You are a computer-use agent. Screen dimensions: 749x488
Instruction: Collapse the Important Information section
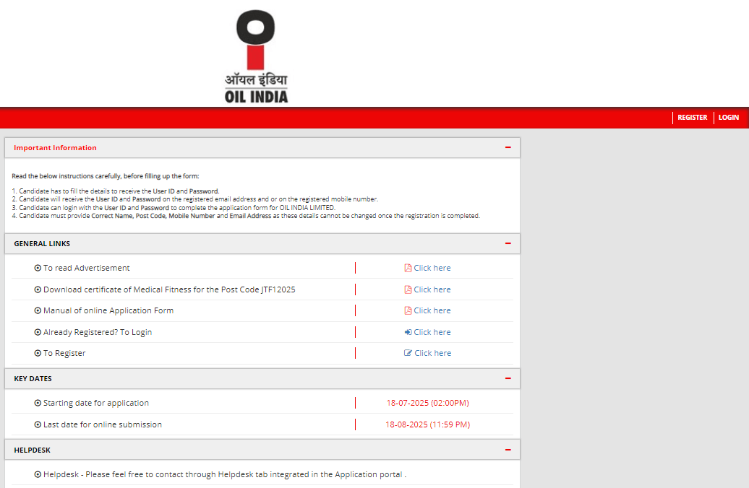click(x=508, y=147)
